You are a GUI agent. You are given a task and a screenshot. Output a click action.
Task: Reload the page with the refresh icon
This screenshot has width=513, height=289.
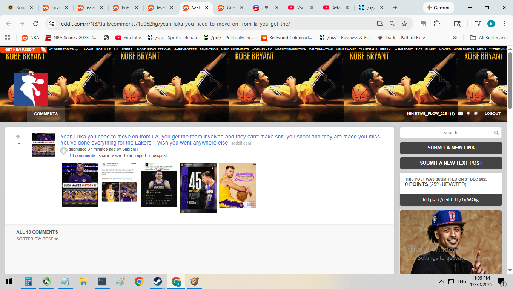[x=35, y=24]
